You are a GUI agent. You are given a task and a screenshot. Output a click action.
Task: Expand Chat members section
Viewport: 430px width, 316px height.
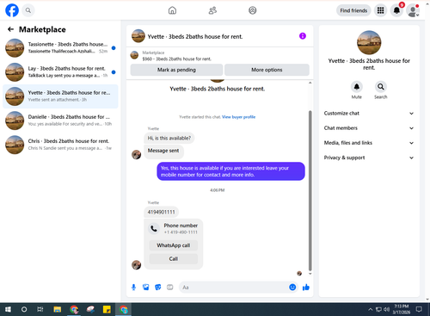click(369, 128)
